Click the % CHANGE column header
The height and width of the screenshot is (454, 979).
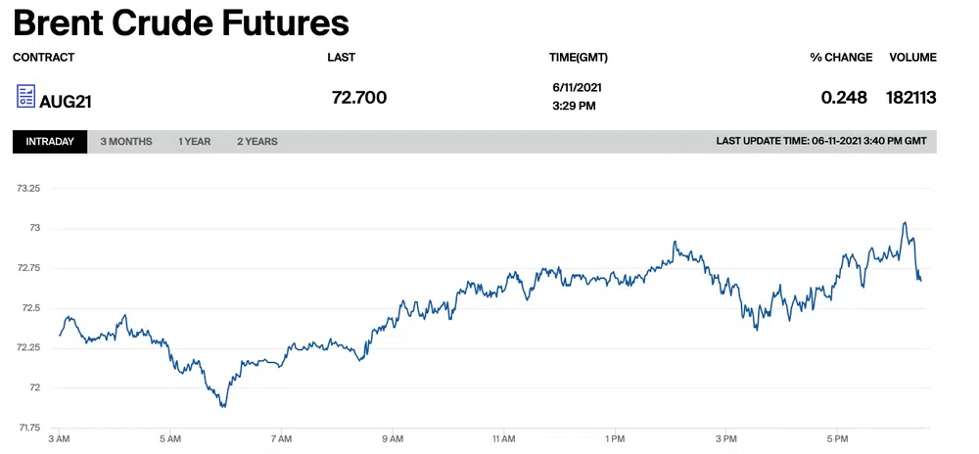[x=841, y=58]
